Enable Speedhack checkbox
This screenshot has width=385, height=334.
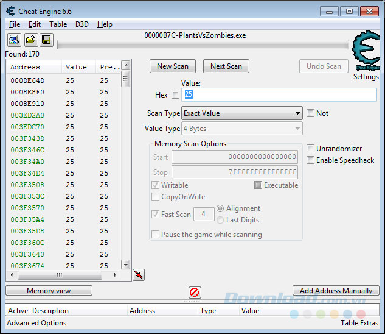(311, 160)
